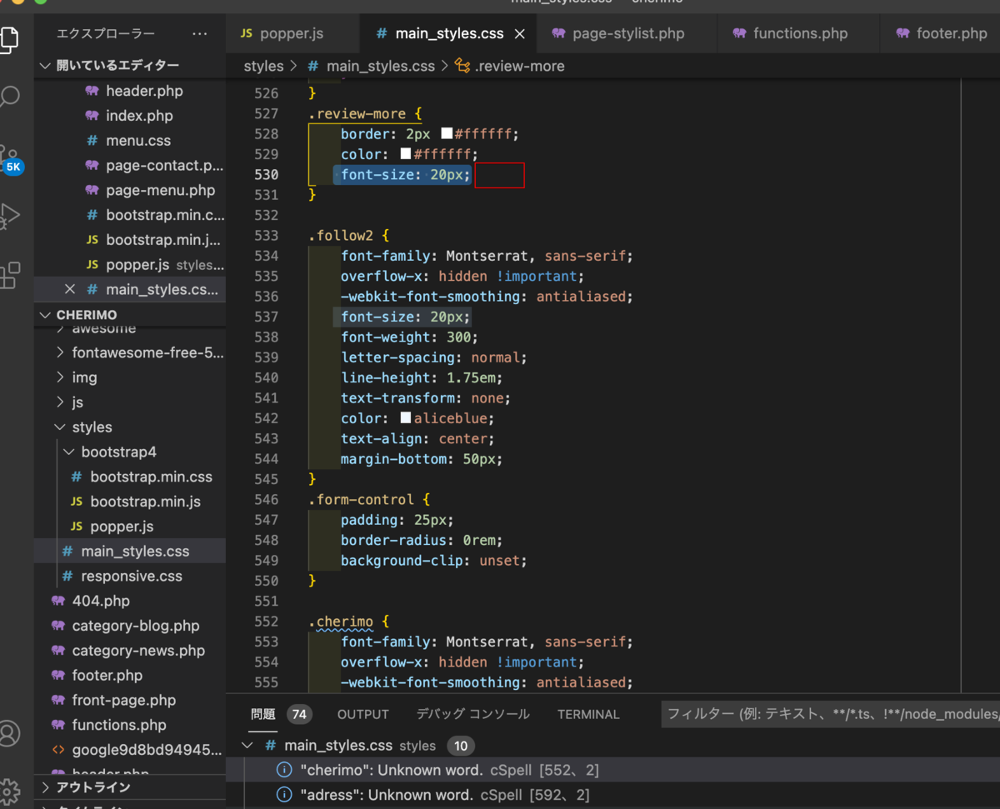Image resolution: width=1000 pixels, height=809 pixels.
Task: Open footer.php in the file tree
Action: (107, 676)
